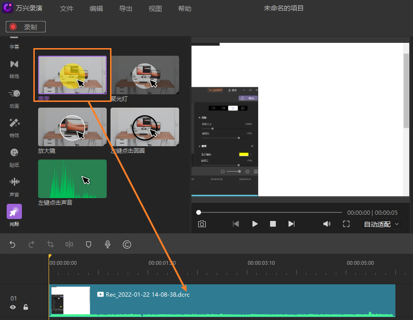Hide track 01 with the eye toggle
Image resolution: width=413 pixels, height=320 pixels.
[x=12, y=307]
